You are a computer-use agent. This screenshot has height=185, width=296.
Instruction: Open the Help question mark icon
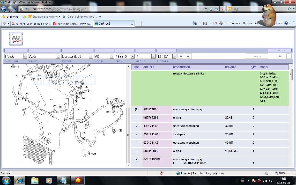pos(286,23)
